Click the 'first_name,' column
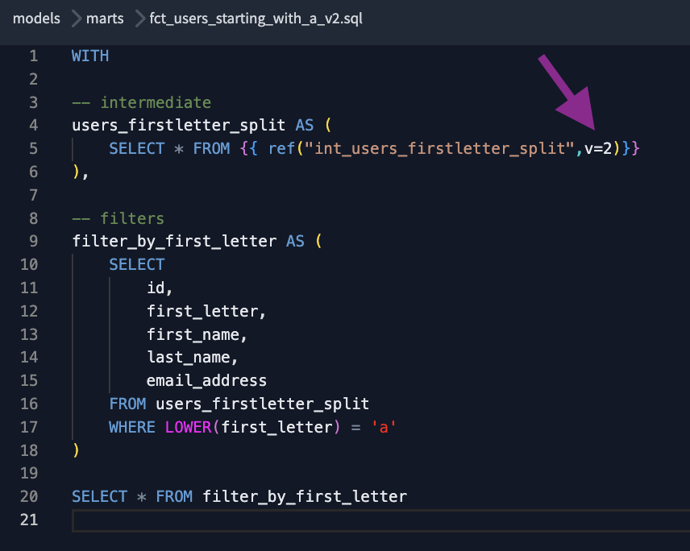The width and height of the screenshot is (690, 551). point(197,334)
